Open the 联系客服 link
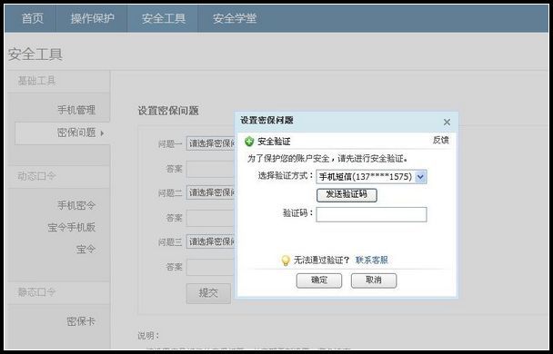Screen dimensions: 553x354 [x=372, y=260]
